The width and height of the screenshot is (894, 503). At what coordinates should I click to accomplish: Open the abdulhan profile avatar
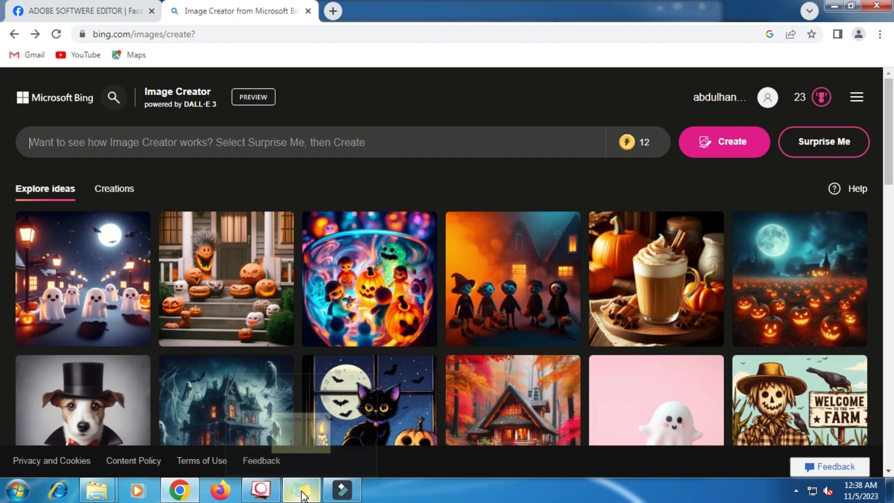click(x=767, y=97)
